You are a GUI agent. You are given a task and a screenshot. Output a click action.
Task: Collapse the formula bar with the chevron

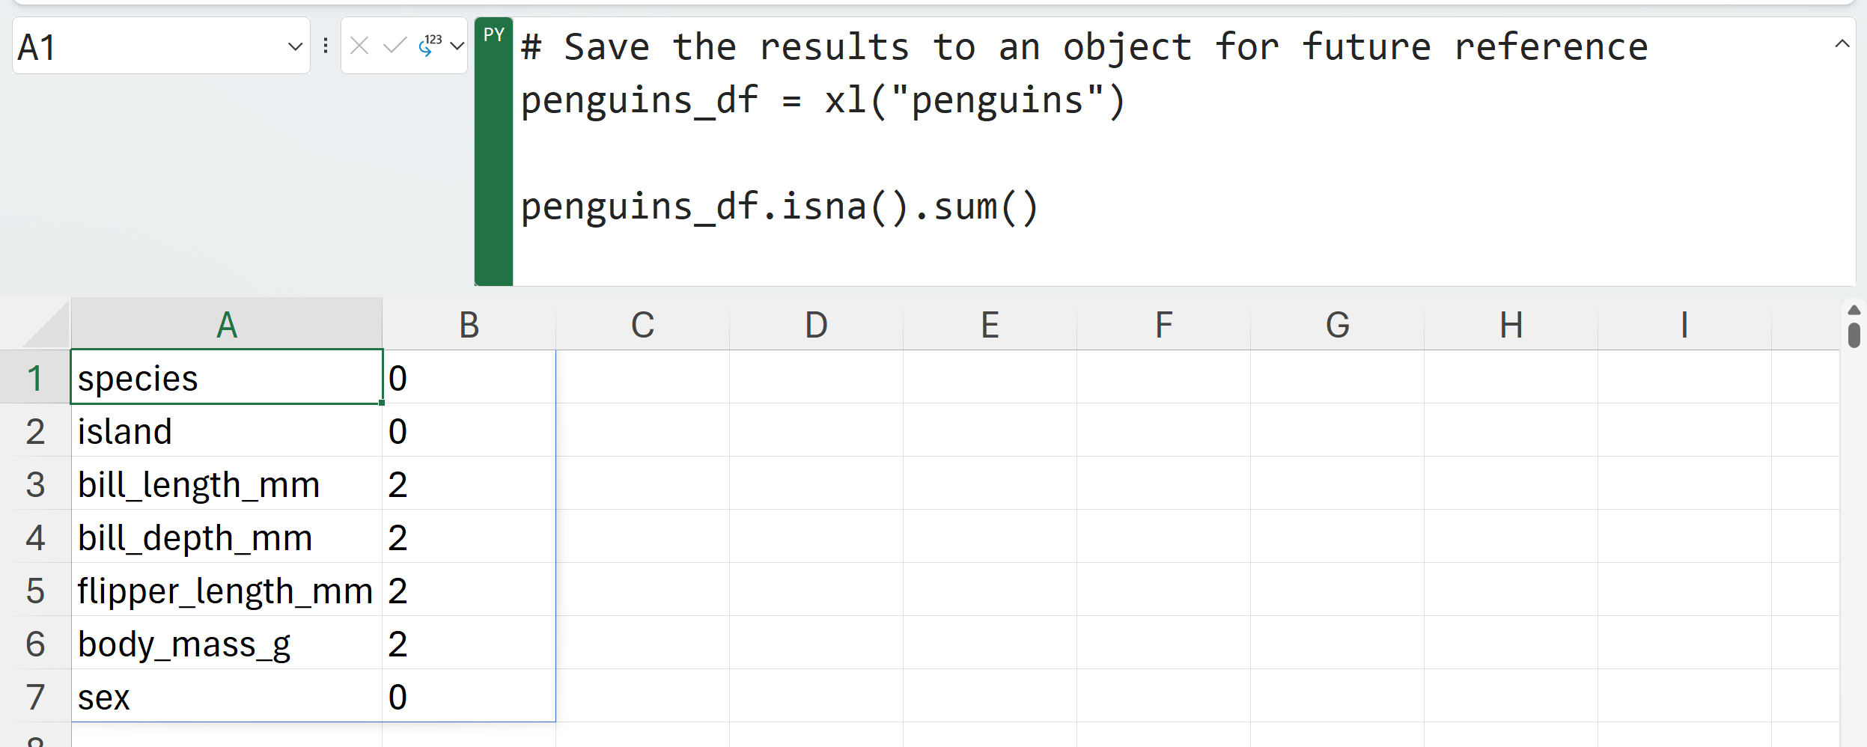pos(1842,44)
